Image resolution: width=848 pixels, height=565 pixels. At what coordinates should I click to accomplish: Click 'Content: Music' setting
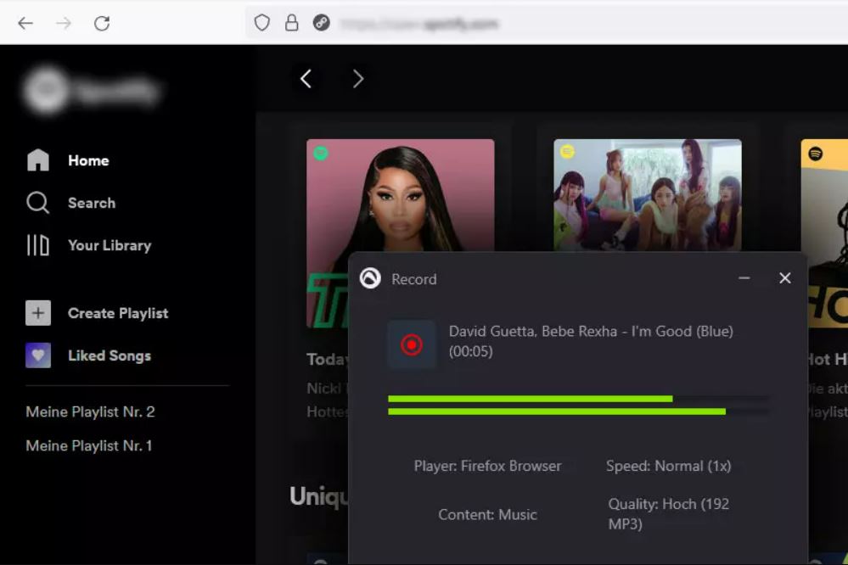487,514
